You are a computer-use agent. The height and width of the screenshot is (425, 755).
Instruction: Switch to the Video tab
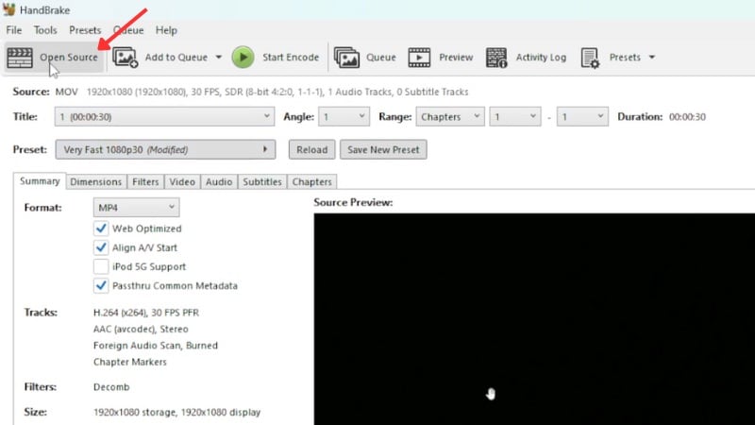pos(182,181)
